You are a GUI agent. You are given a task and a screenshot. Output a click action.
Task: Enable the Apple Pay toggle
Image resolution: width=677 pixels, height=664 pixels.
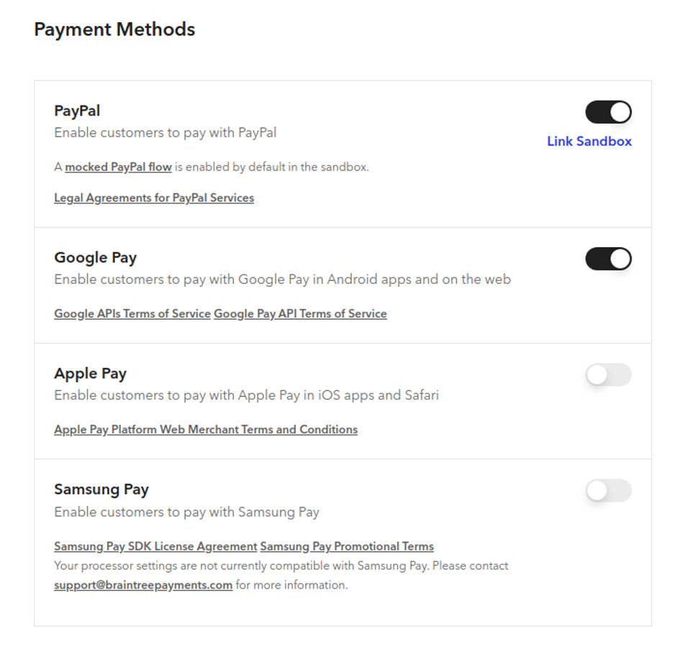click(608, 374)
